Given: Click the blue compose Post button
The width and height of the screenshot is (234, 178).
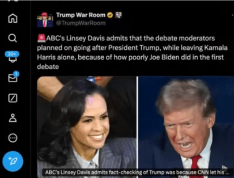Looking at the screenshot, I should pyautogui.click(x=13, y=161).
